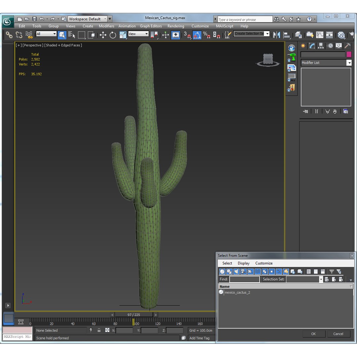Screen dimensions: 357x357
Task: Click the Edit Named Selection Sets icon
Action: tap(228, 35)
